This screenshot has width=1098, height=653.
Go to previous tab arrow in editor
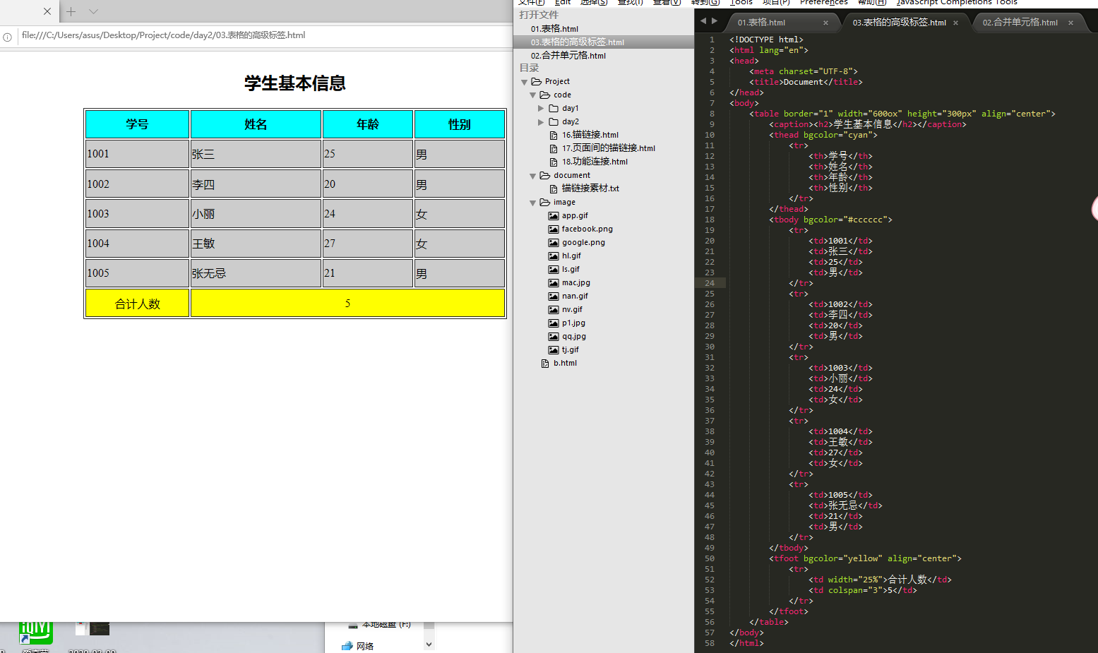(703, 21)
